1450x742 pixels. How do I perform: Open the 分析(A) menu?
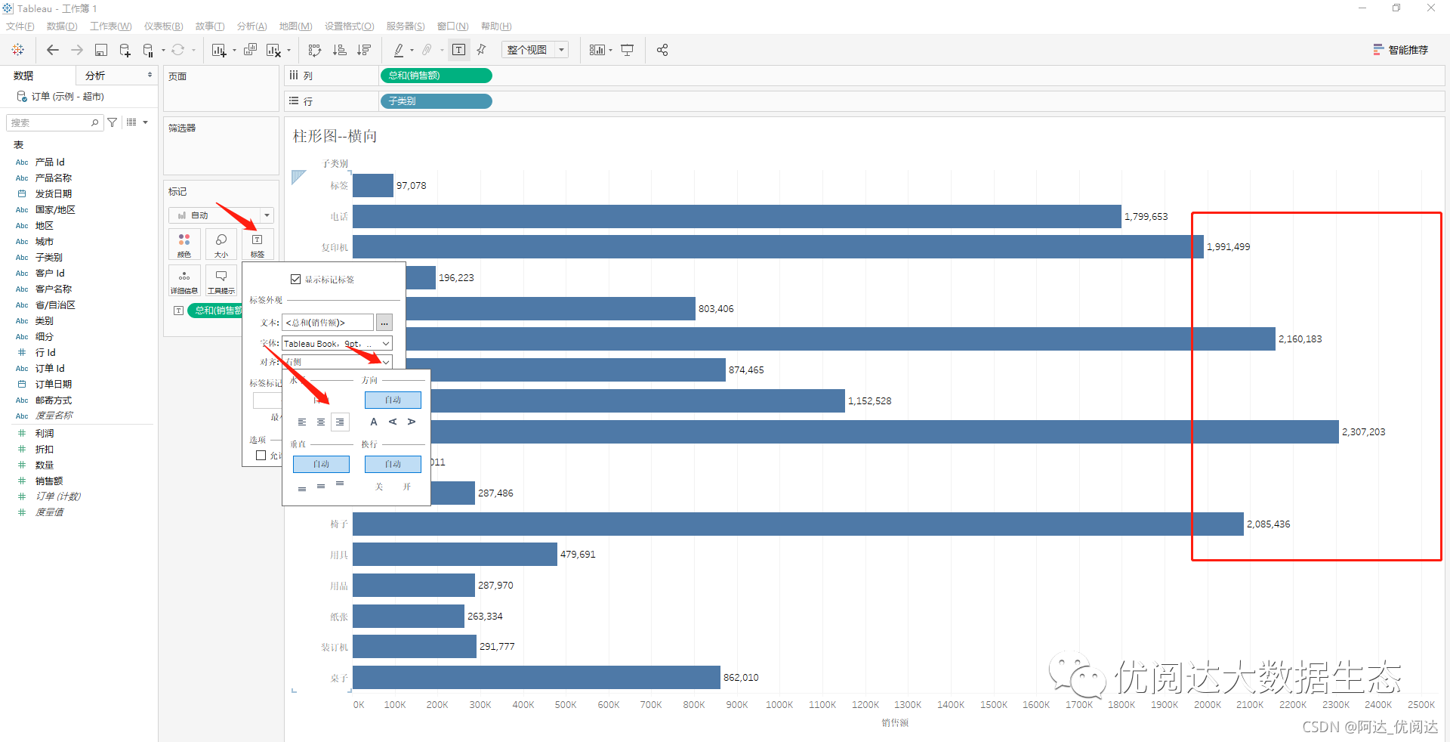coord(252,26)
